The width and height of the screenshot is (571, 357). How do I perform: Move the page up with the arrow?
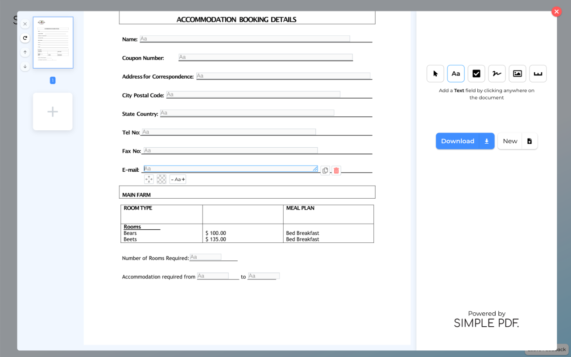pyautogui.click(x=25, y=52)
